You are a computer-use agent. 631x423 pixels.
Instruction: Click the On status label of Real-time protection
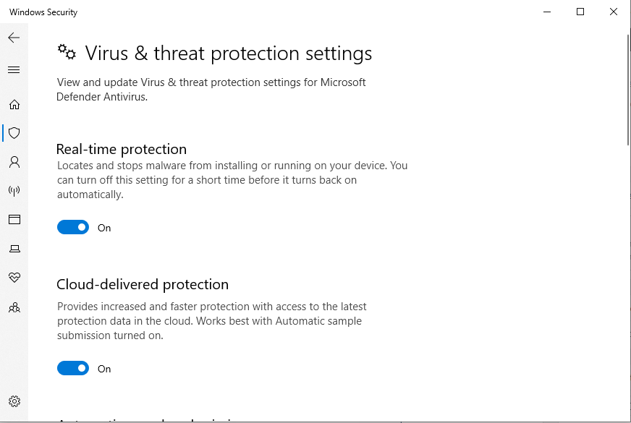pos(103,228)
